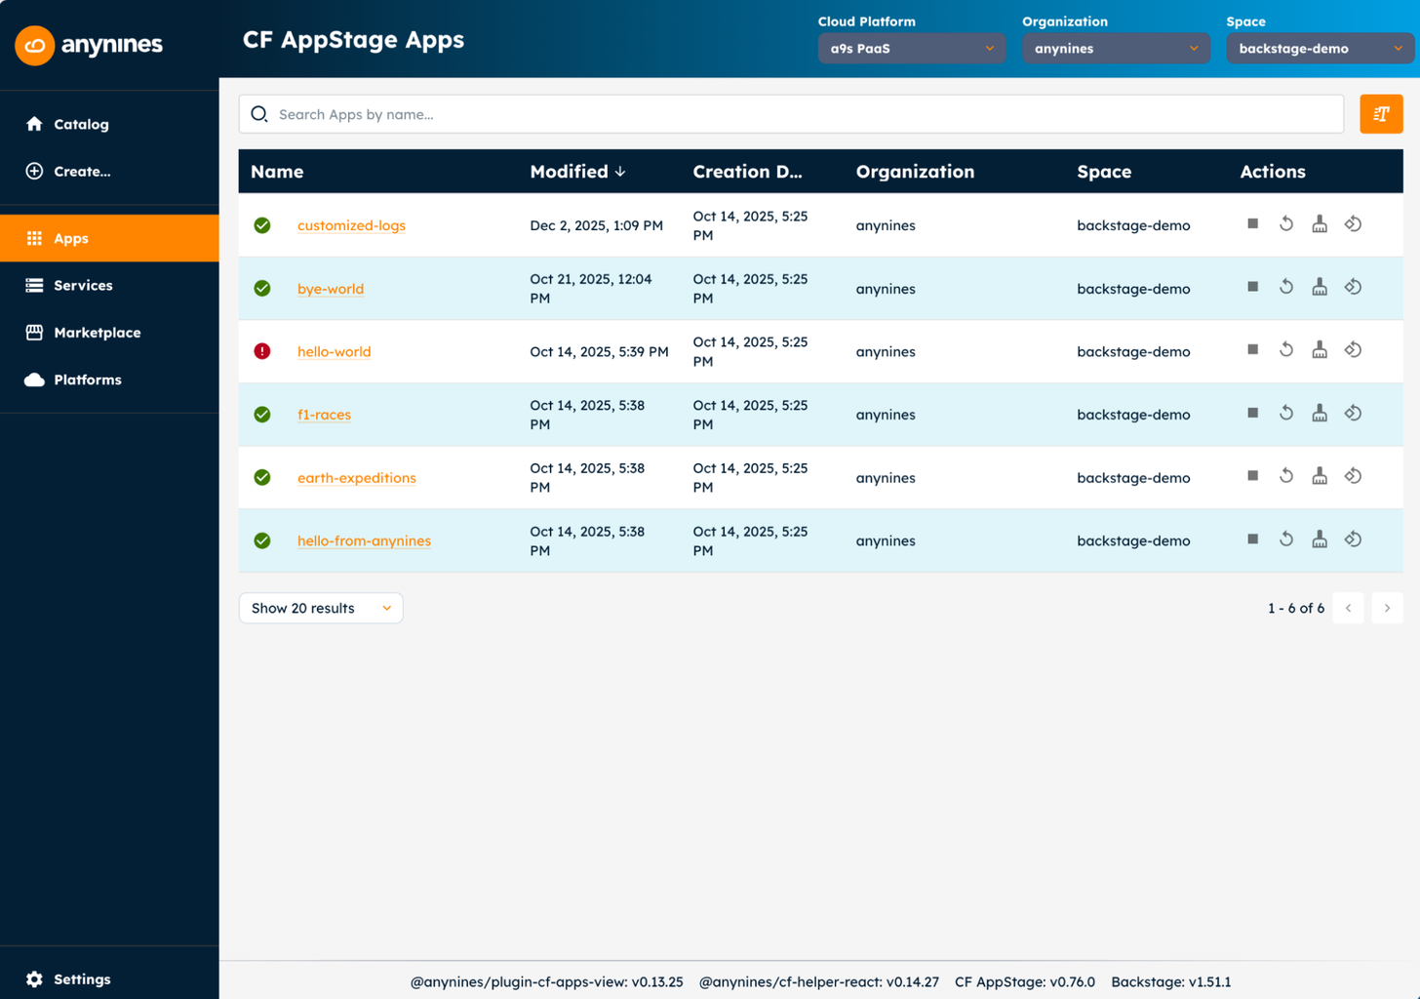Screen dimensions: 1420x999
Task: Click the diamond-rotate icon for earth-expeditions
Action: tap(1353, 476)
